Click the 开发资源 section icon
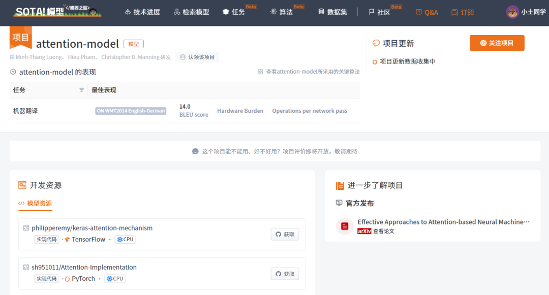Screen dimensions: 549x295 coord(22,185)
